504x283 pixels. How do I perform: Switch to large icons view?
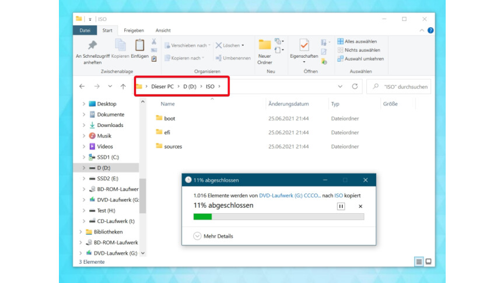click(x=429, y=262)
